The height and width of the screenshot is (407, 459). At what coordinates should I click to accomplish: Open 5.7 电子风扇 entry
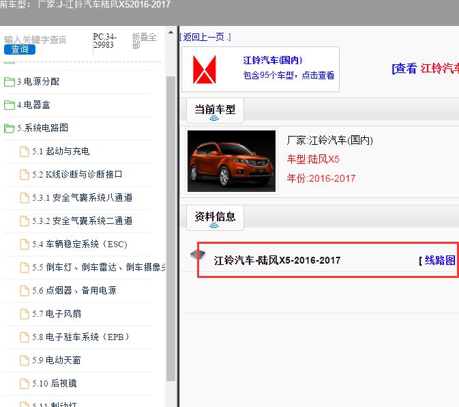(x=57, y=313)
